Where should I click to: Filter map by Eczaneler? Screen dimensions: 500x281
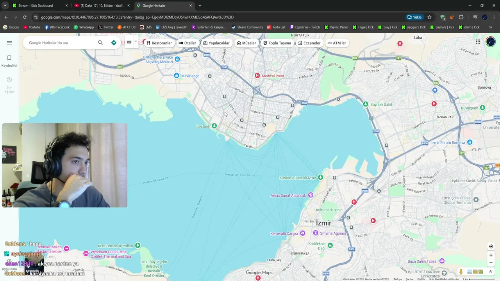[309, 43]
